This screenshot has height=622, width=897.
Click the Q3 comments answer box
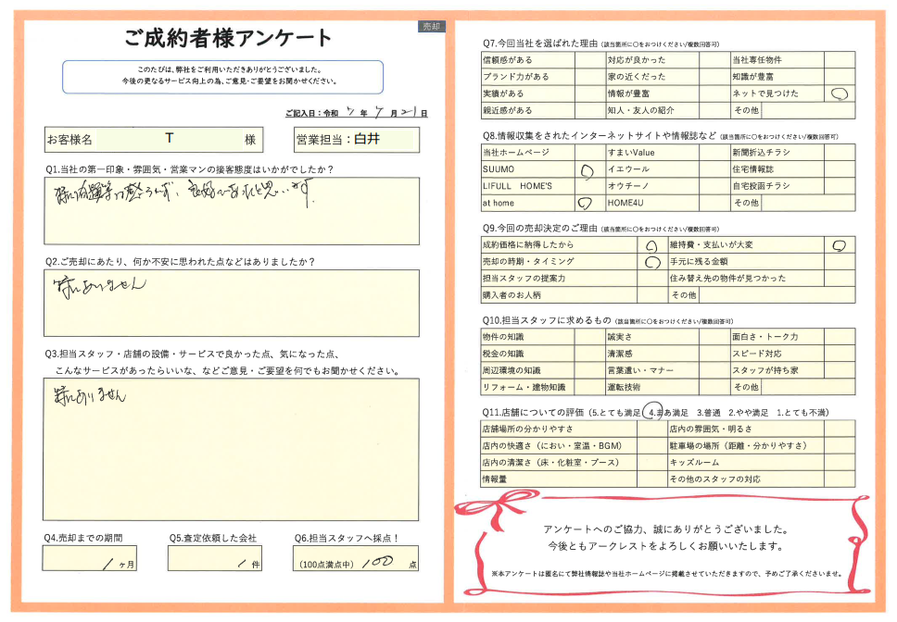pos(231,447)
